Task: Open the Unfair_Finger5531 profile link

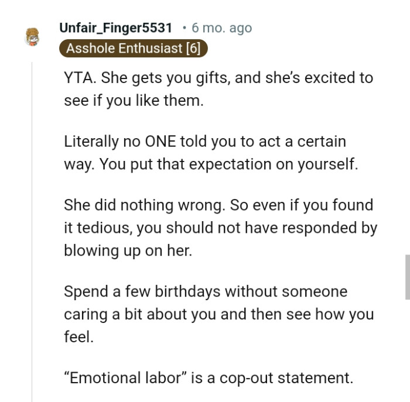Action: pos(115,28)
